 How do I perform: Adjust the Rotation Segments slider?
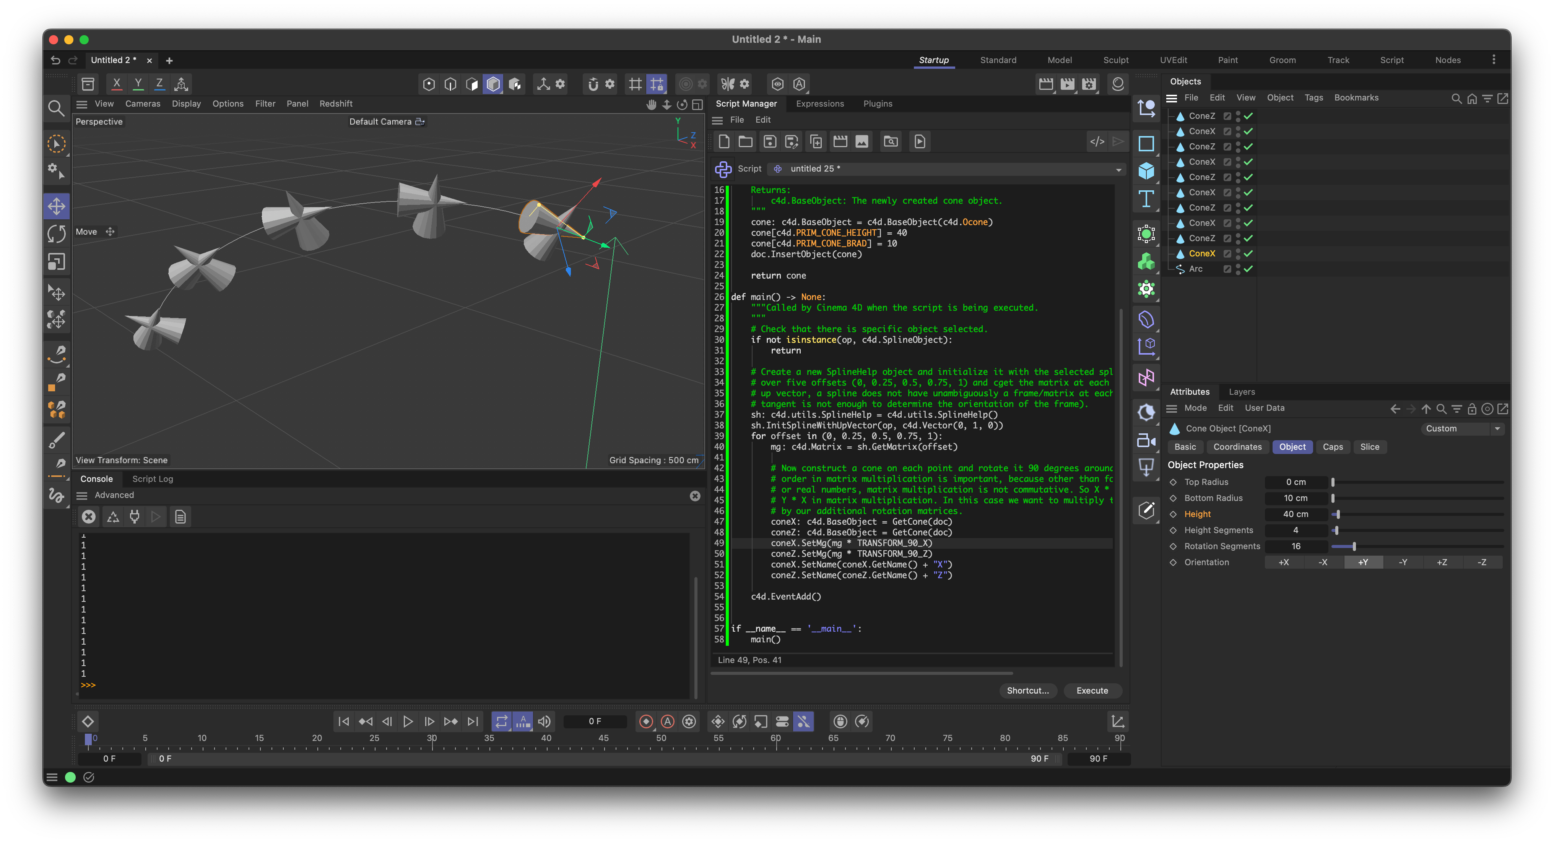(x=1354, y=546)
